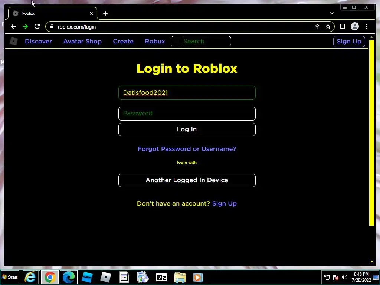The image size is (380, 285).
Task: Switch to Google Chrome on the taskbar
Action: coord(50,277)
